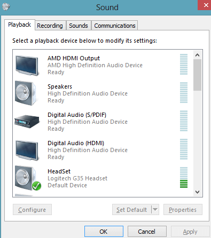Select the HeadSet speaker icon
The image size is (211, 238).
[26, 178]
